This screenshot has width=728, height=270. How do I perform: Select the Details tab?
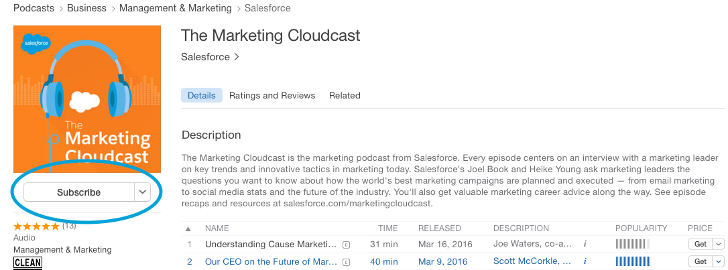tap(201, 96)
